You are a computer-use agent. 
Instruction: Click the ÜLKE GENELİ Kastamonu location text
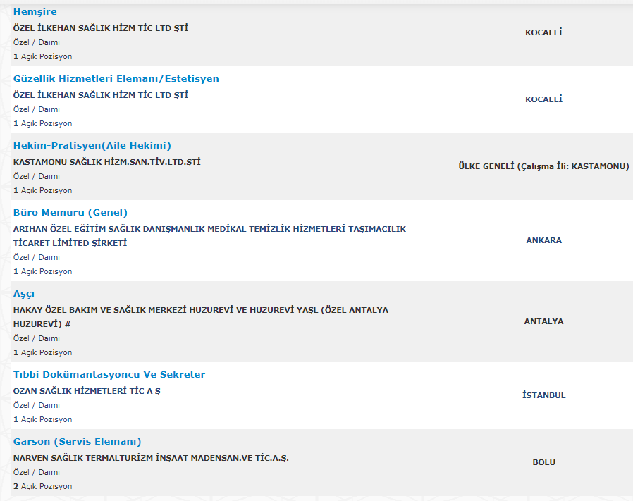[x=543, y=166]
